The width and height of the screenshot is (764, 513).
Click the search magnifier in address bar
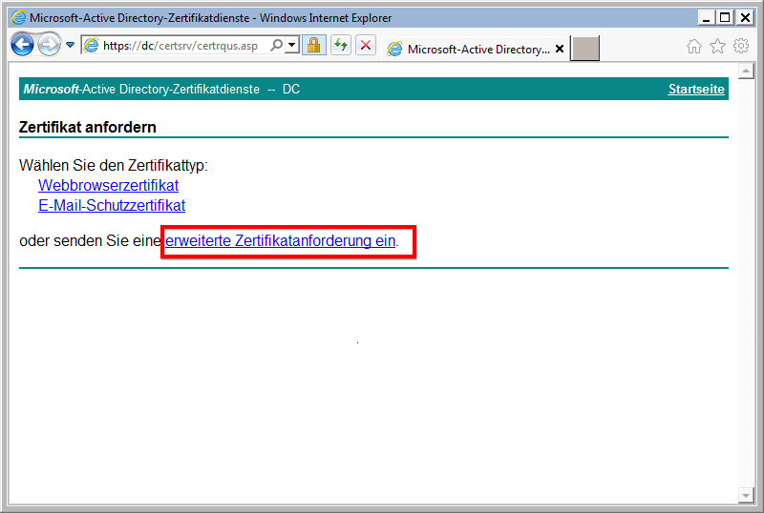click(277, 45)
